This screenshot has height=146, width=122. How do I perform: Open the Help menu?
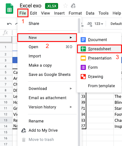pyautogui.click(x=117, y=13)
